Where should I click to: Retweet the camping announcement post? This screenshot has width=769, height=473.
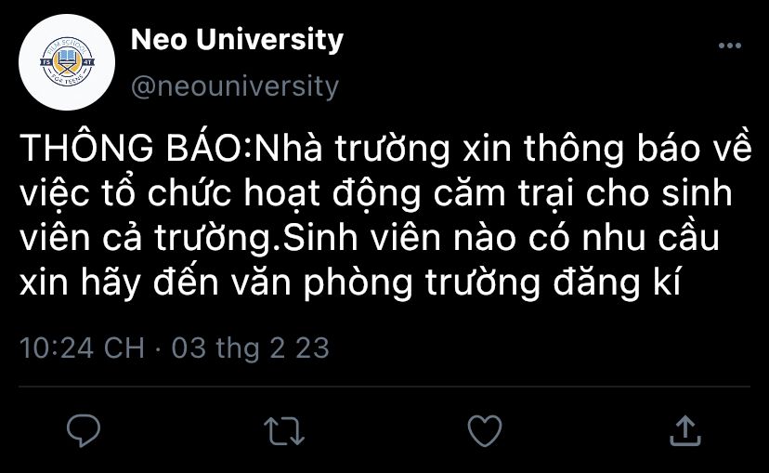pyautogui.click(x=284, y=431)
